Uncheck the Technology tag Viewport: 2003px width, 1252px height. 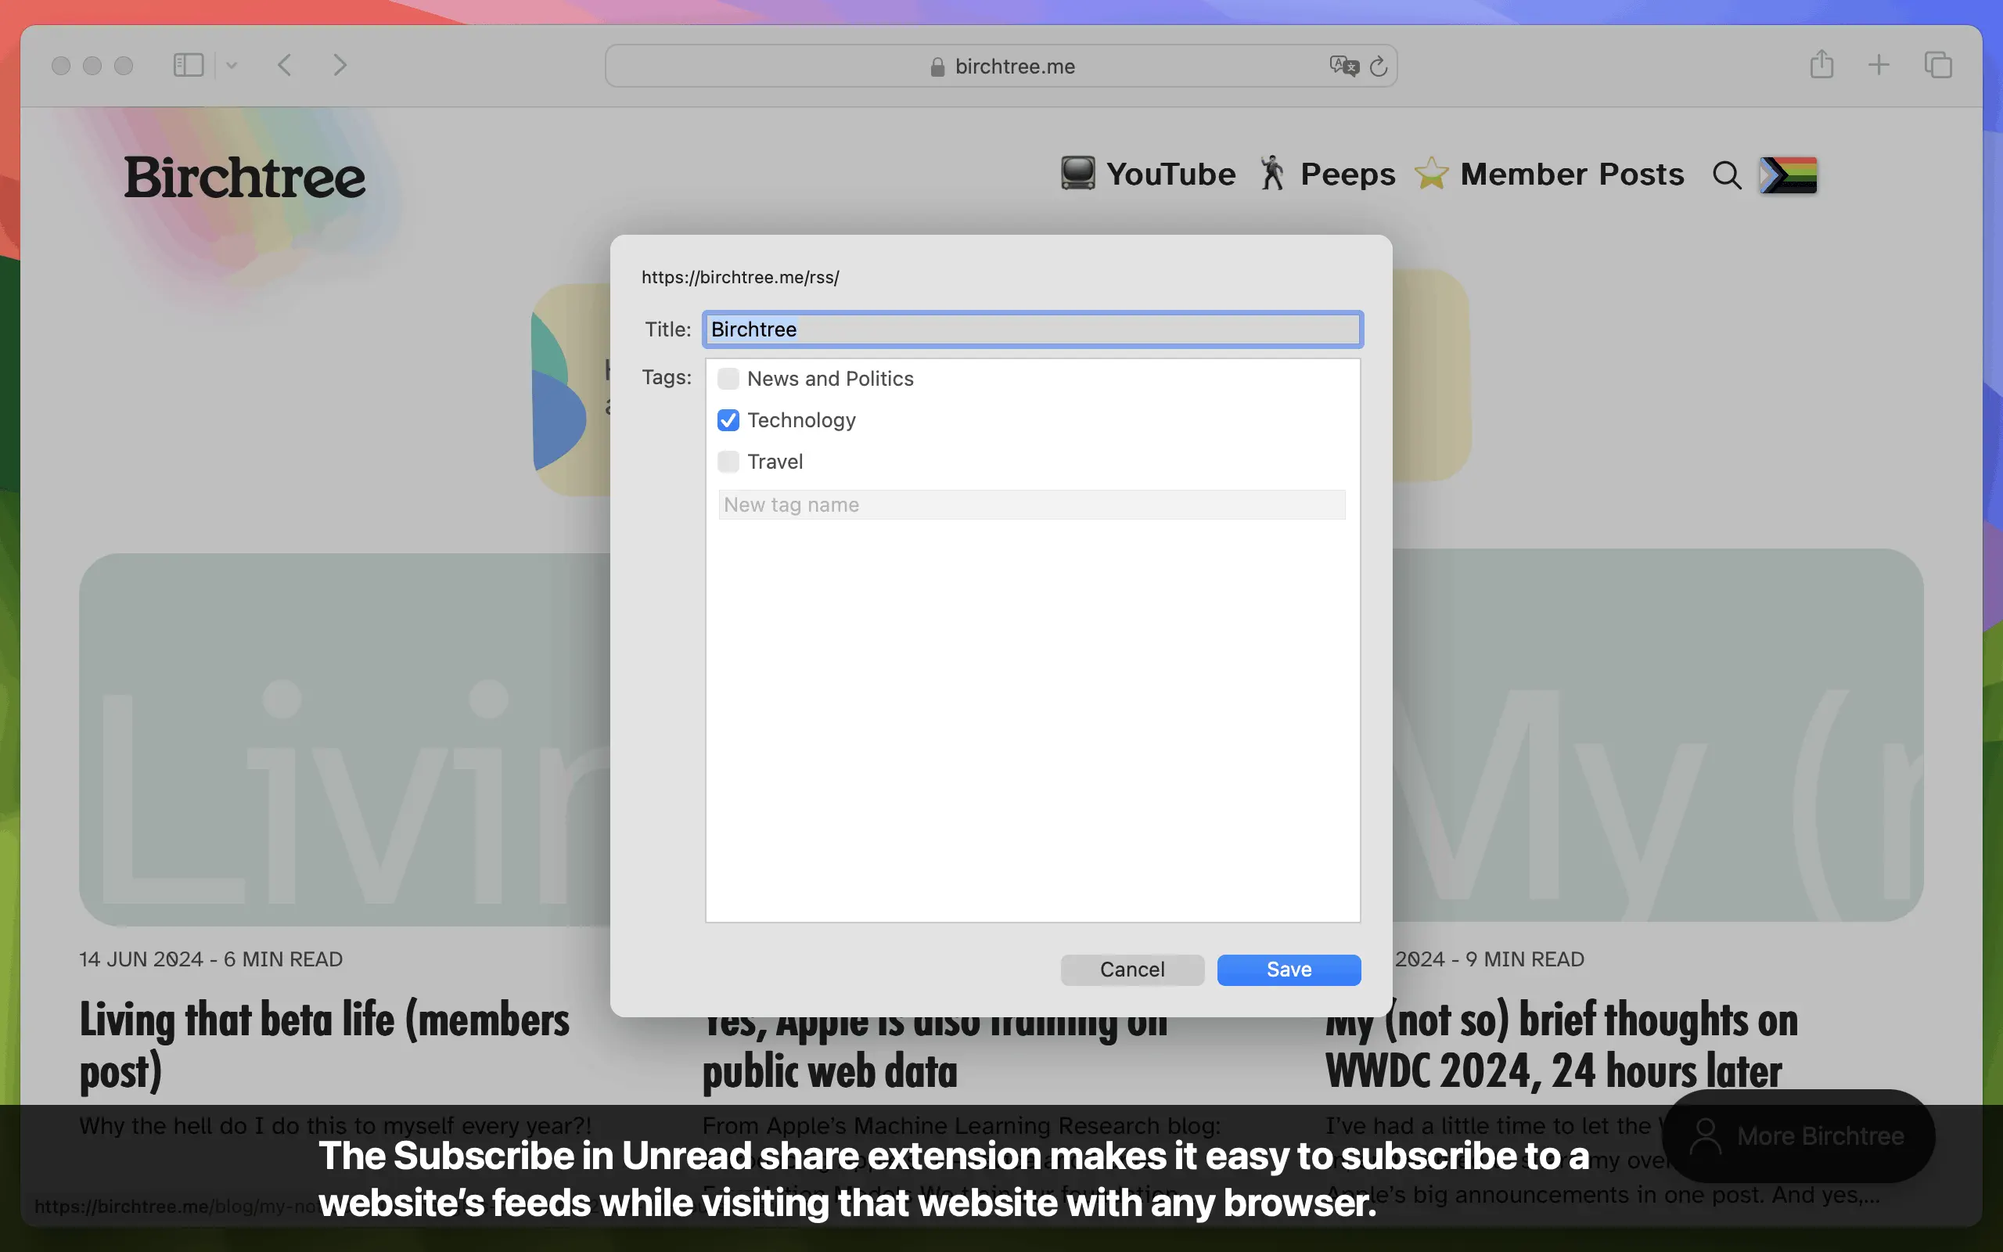pos(728,420)
